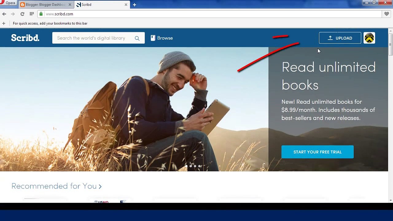Click the Scribd logo

coord(25,38)
